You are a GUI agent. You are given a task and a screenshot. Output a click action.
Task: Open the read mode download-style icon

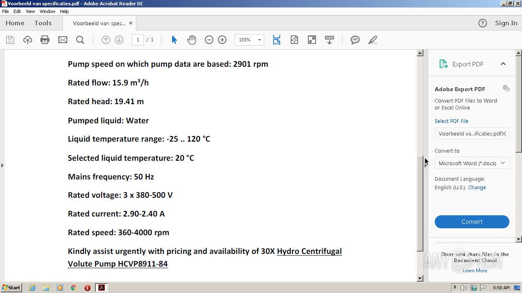coord(329,40)
